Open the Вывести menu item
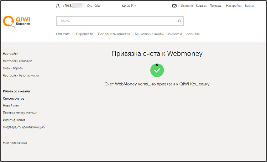This screenshot has height=162, width=267. (175, 34)
